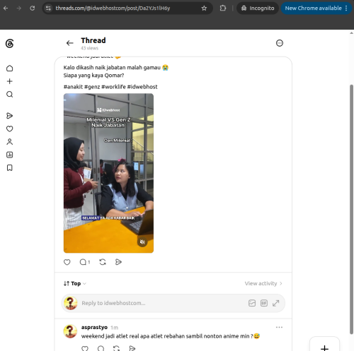Click the address bar URL
Screen dimensions: 354x351
click(113, 8)
